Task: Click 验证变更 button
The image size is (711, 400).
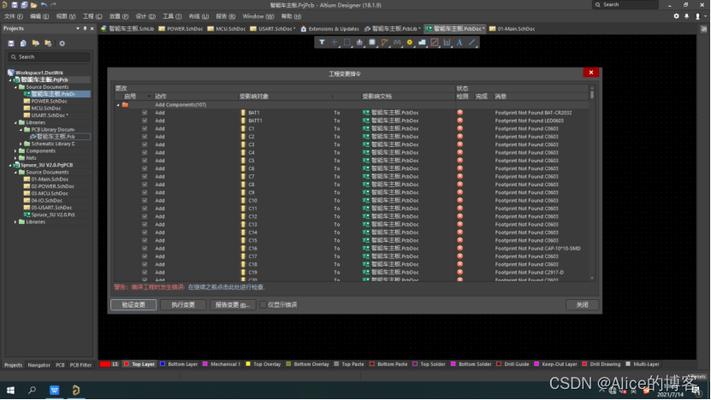Action: point(133,305)
